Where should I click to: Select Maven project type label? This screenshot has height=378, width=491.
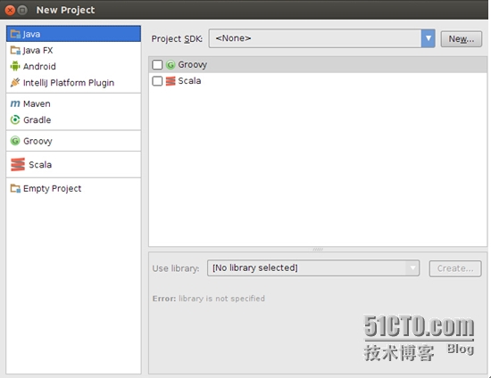[37, 103]
